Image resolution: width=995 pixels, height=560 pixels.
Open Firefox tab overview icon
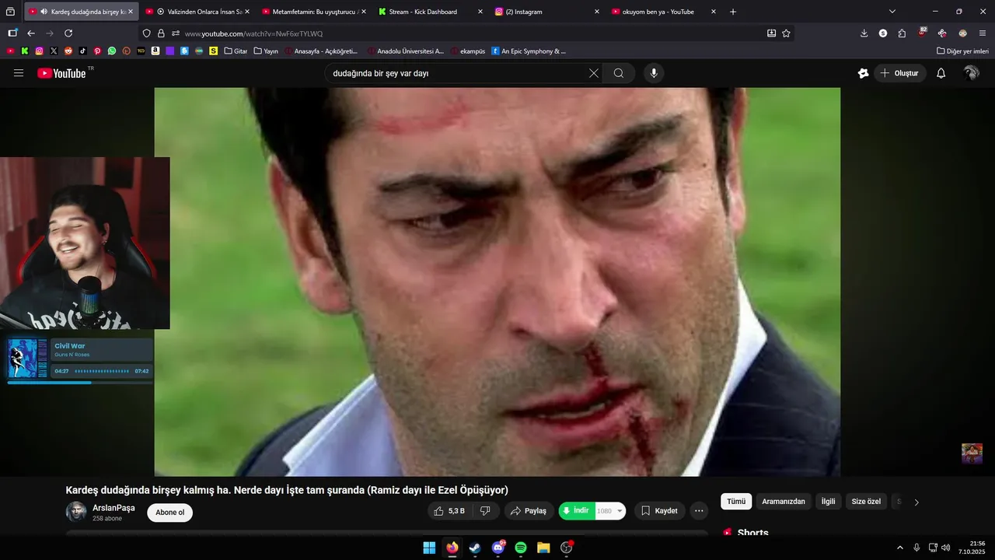(x=10, y=12)
